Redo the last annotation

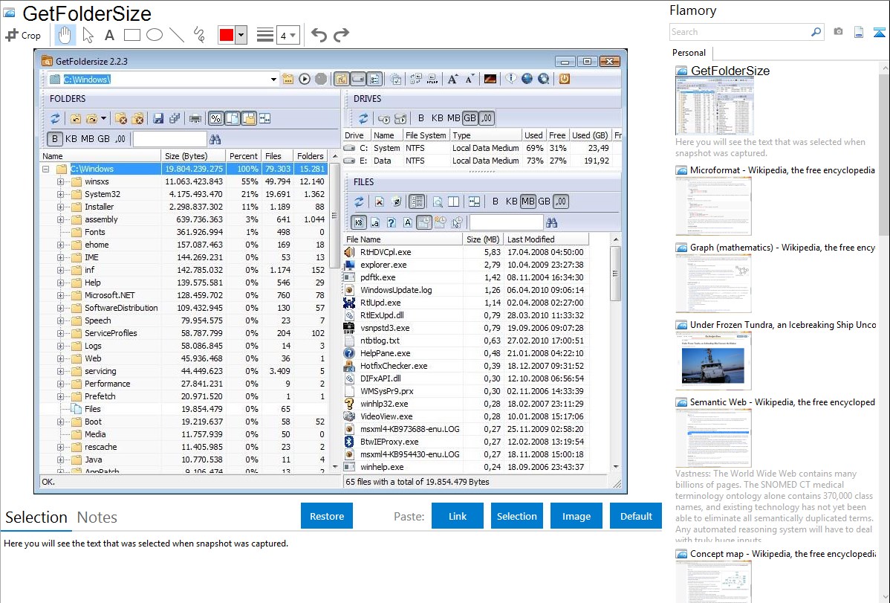[341, 35]
